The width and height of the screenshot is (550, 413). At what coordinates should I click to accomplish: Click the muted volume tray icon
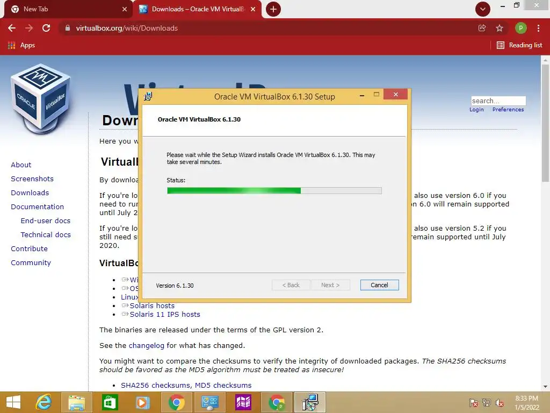pyautogui.click(x=500, y=403)
